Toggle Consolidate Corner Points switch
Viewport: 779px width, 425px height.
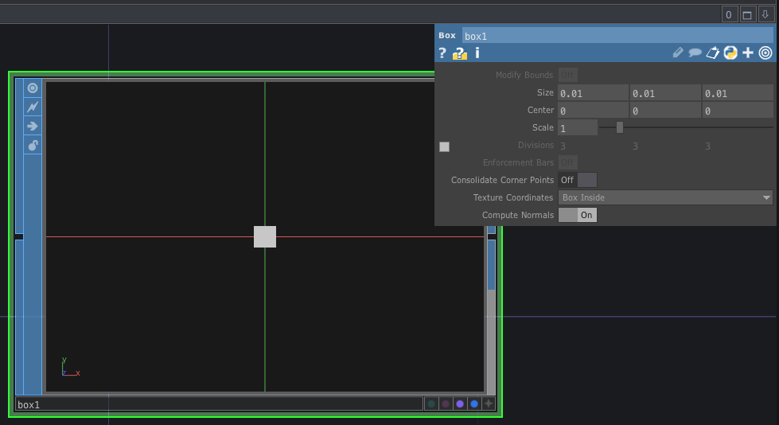point(577,180)
